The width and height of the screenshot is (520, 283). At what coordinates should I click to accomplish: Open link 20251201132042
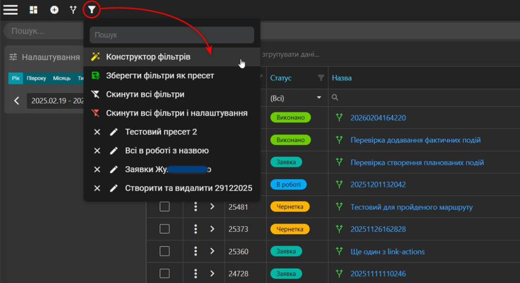pyautogui.click(x=378, y=184)
